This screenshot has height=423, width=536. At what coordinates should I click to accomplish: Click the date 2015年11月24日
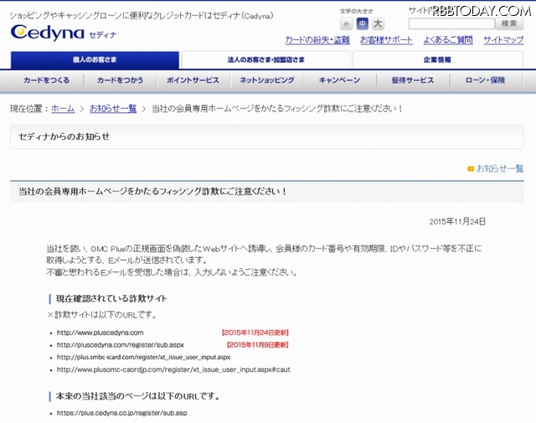pyautogui.click(x=457, y=222)
